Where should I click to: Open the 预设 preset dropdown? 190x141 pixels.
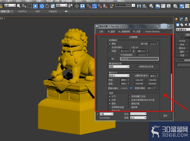pos(138,114)
